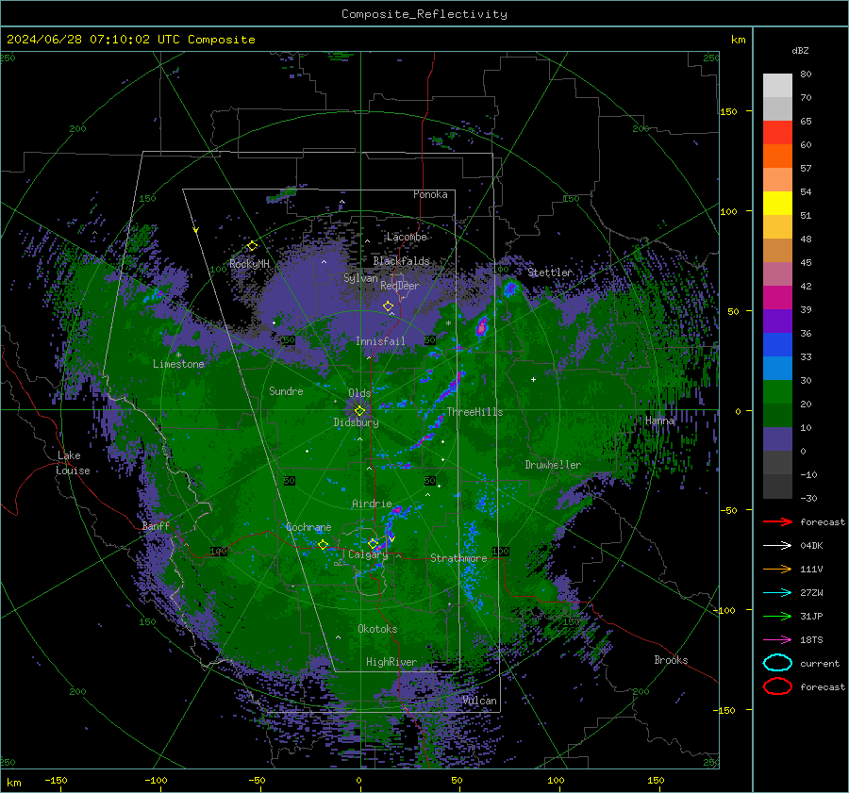
Task: Click the -150 tick on bottom axis
Action: tap(56, 780)
